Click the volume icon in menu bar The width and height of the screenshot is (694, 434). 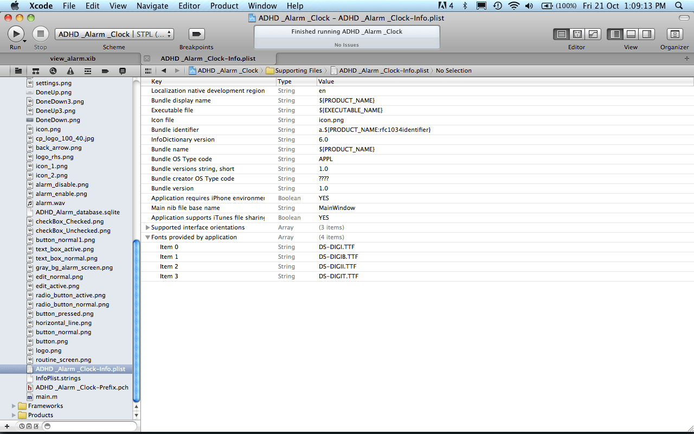pos(529,6)
